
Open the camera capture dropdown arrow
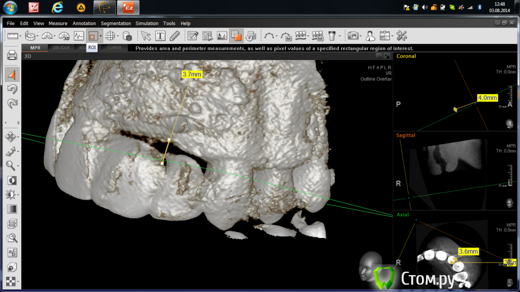[x=361, y=36]
